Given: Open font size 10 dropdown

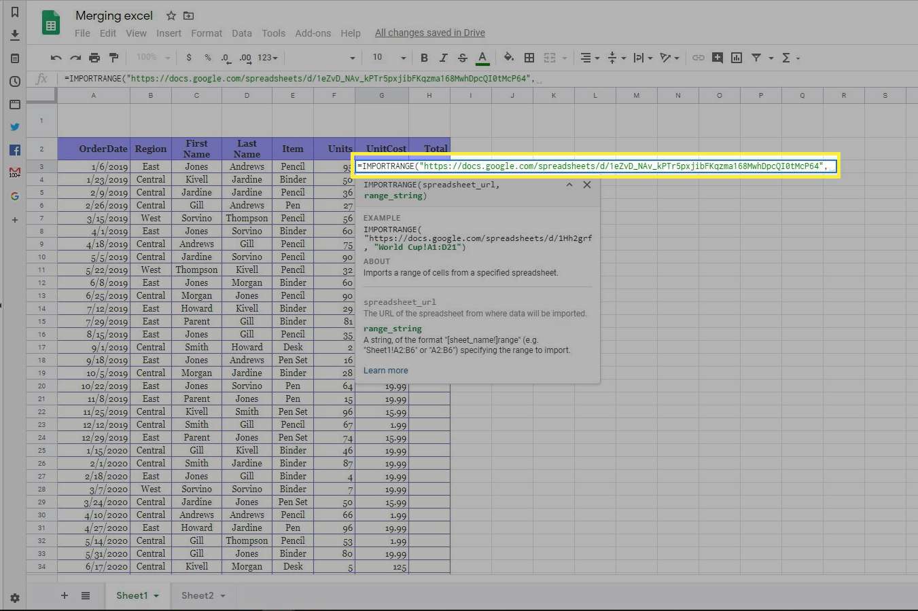Looking at the screenshot, I should point(389,58).
